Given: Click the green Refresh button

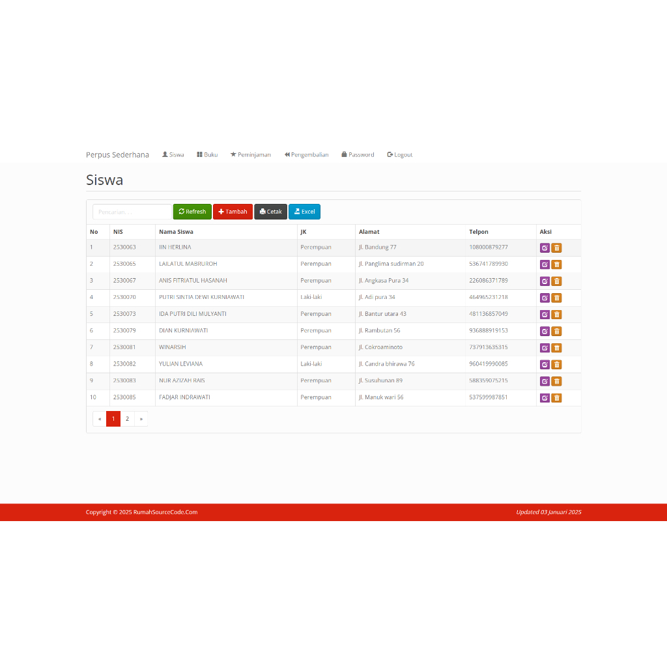Looking at the screenshot, I should point(192,212).
